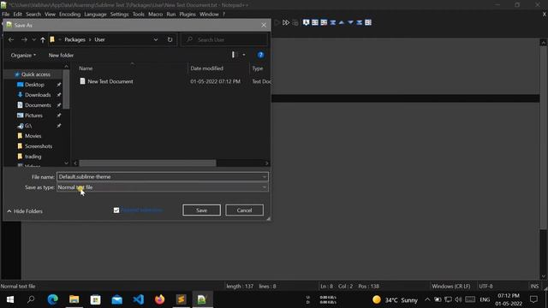Open the File name dropdown arrow
The image size is (548, 308).
click(x=265, y=177)
